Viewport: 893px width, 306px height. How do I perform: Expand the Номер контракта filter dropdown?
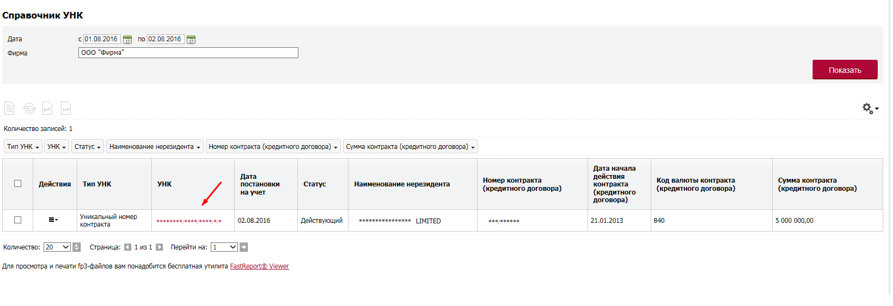[x=273, y=147]
